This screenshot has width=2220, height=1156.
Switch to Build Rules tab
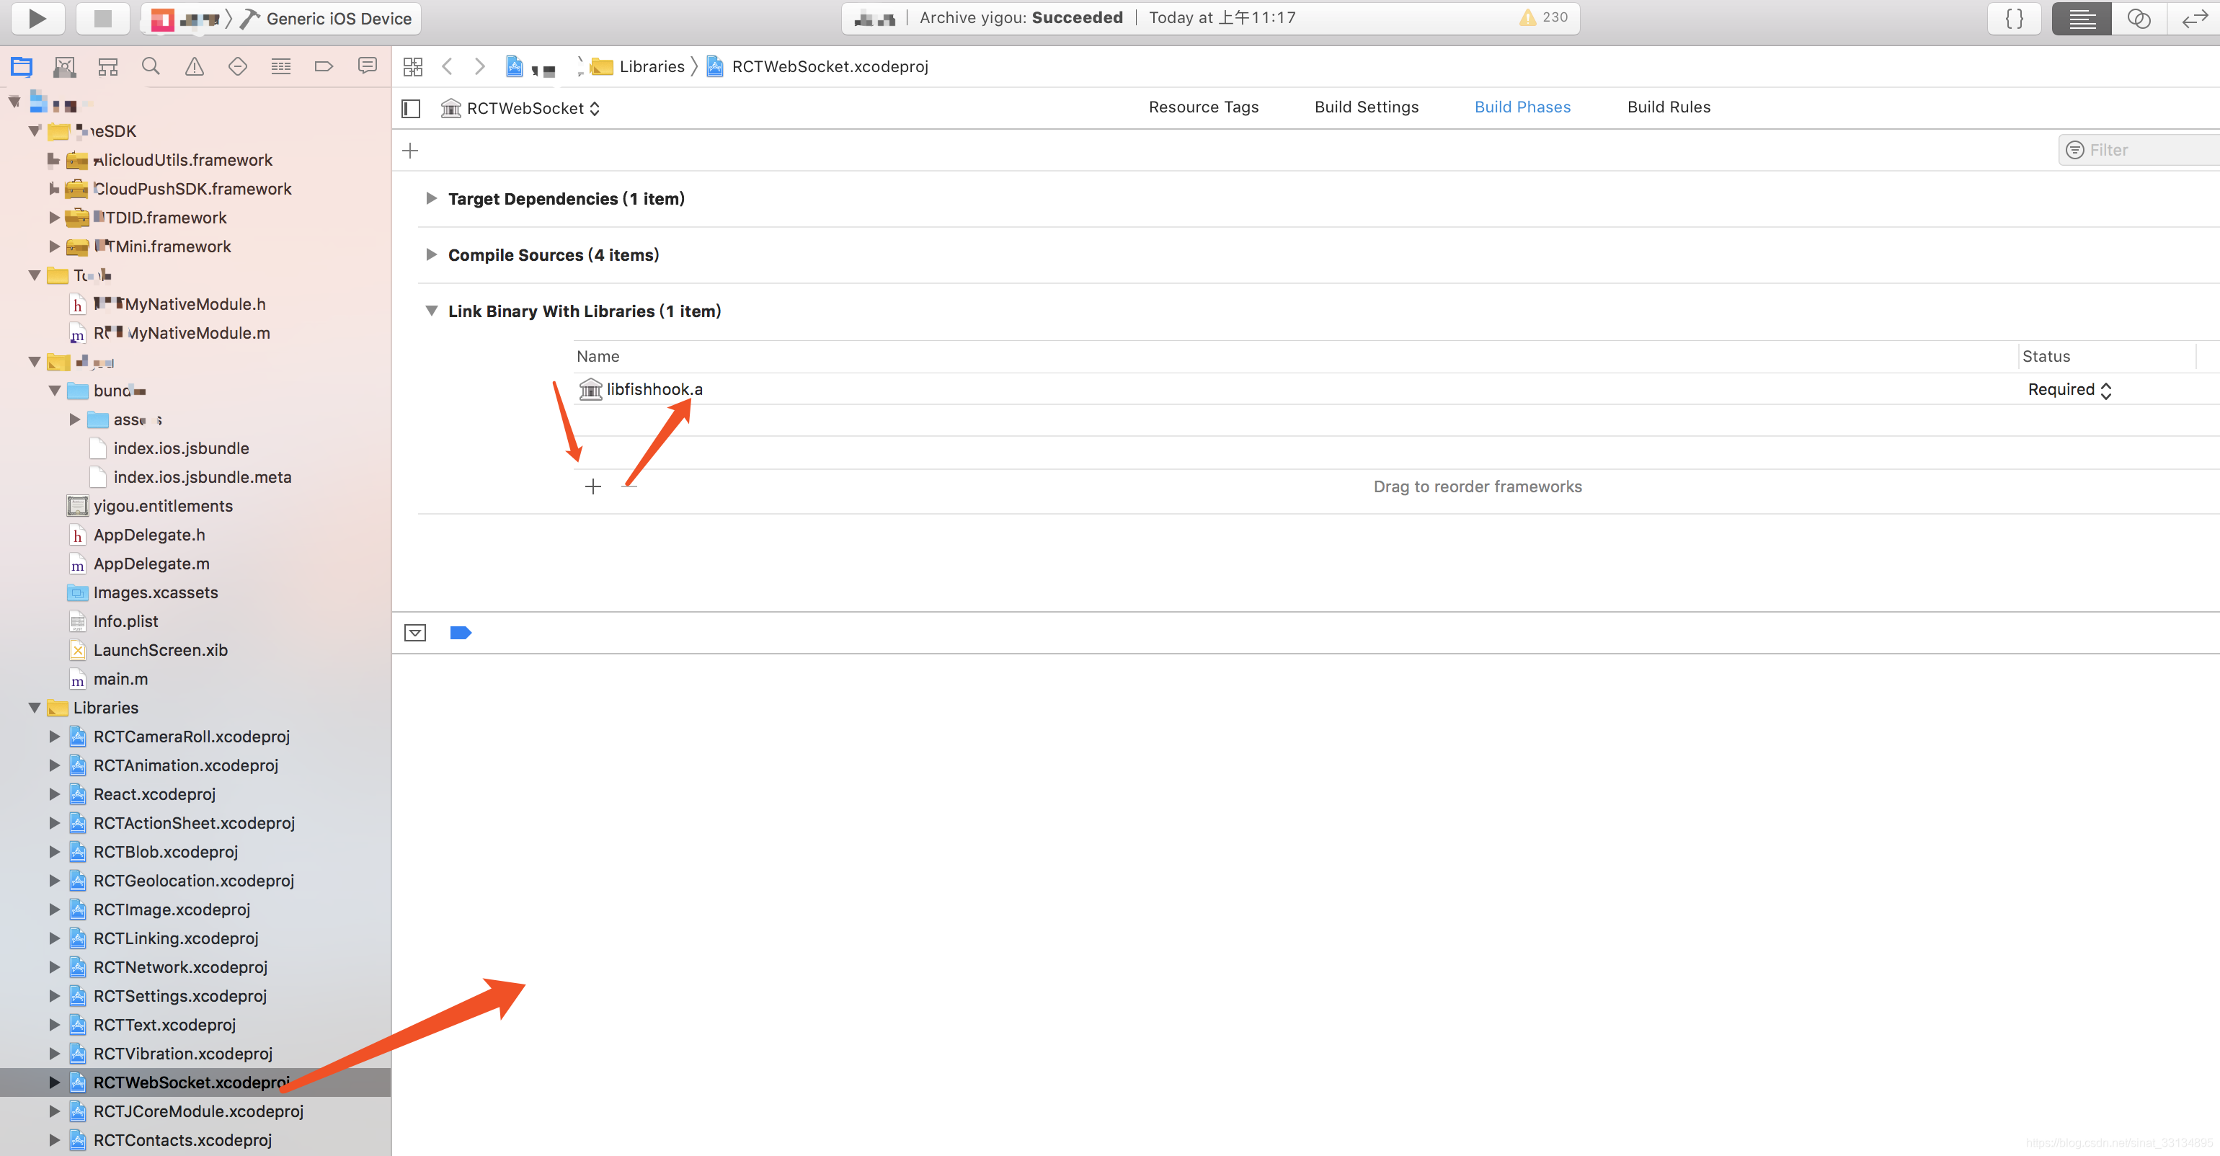point(1669,107)
